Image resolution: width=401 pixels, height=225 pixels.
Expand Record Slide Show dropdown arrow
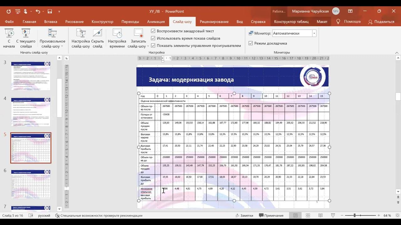148,46
